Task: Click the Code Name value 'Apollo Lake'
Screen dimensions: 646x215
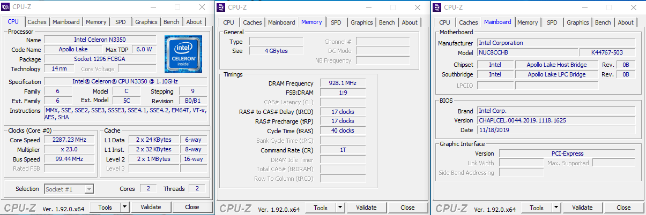Action: [74, 50]
